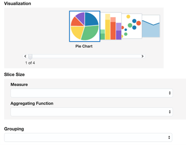Choose the stacked bar chart visualization
Viewport: 186px width, 145px height.
pos(111,27)
